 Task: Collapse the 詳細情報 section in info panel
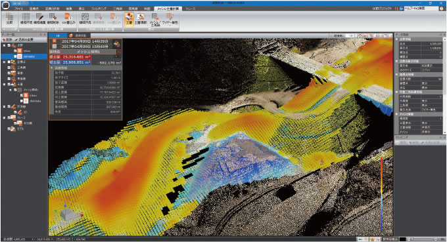point(52,68)
